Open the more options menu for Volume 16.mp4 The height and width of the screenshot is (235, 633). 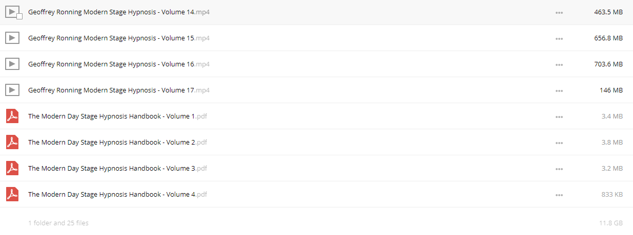[559, 64]
